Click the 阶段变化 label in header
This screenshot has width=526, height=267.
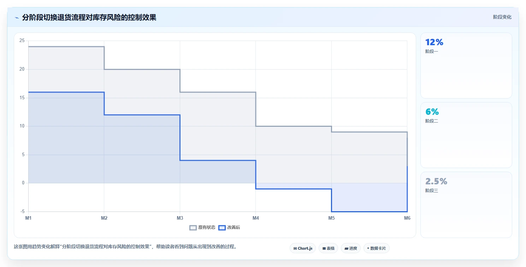click(x=502, y=17)
